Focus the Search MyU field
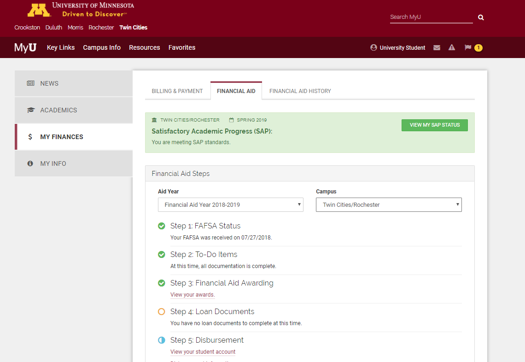Image resolution: width=525 pixels, height=362 pixels. [431, 17]
